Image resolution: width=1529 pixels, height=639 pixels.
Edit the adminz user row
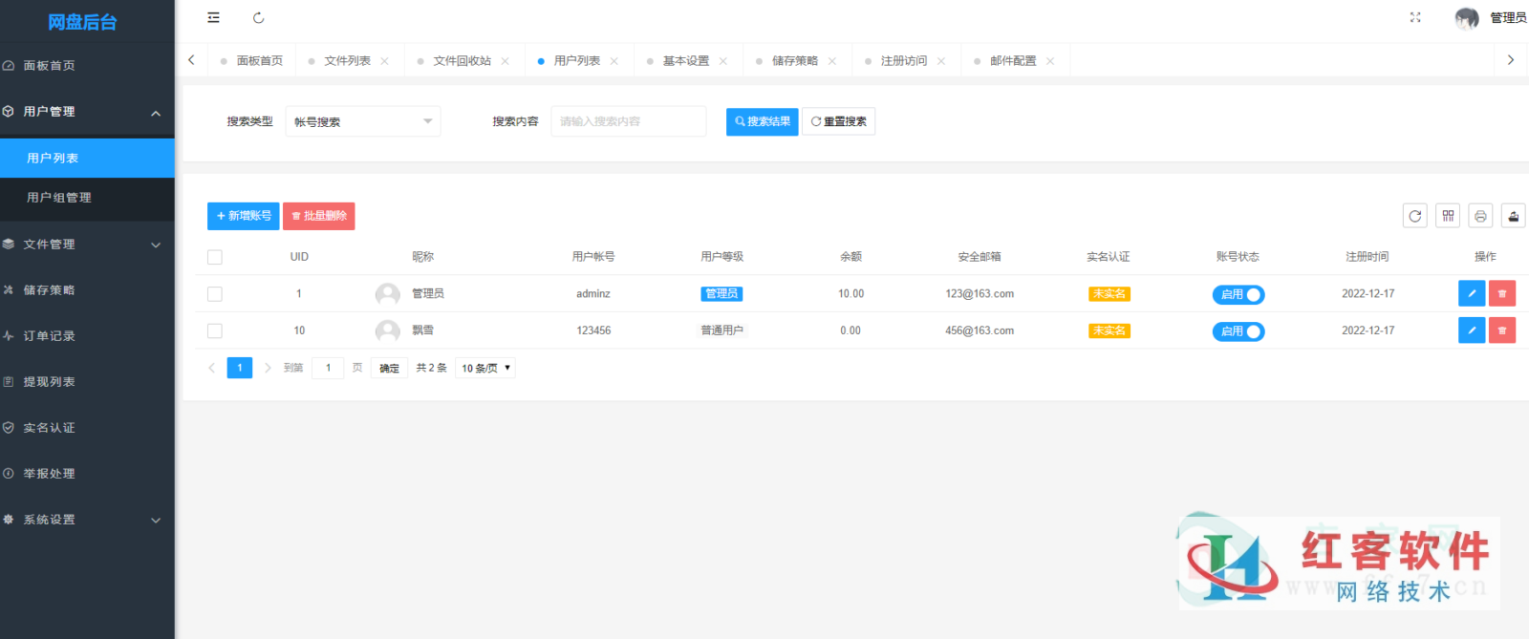tap(1472, 293)
